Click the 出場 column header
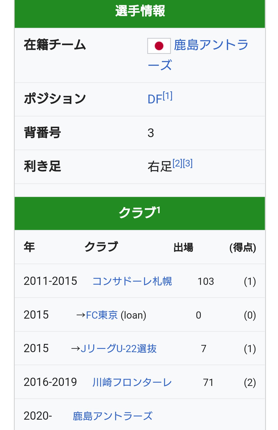This screenshot has width=278, height=430. pyautogui.click(x=183, y=247)
